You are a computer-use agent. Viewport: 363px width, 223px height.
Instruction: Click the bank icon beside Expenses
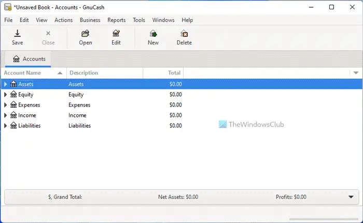(13, 105)
